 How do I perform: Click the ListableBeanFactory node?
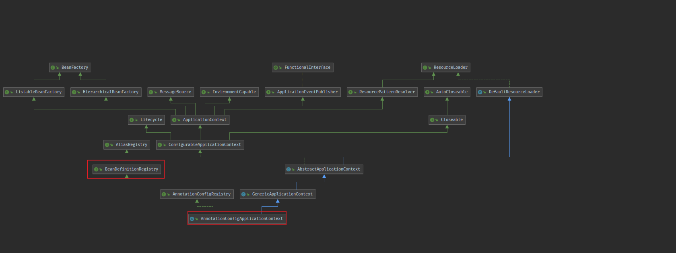[x=34, y=92]
